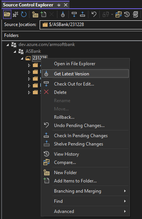Viewport: 142px width, 219px height.
Task: Choose Shelve Pending Changes
Action: [x=85, y=144]
